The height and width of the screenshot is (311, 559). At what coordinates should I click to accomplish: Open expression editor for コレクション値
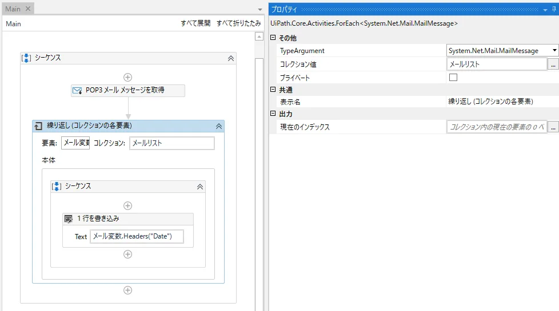[x=553, y=64]
